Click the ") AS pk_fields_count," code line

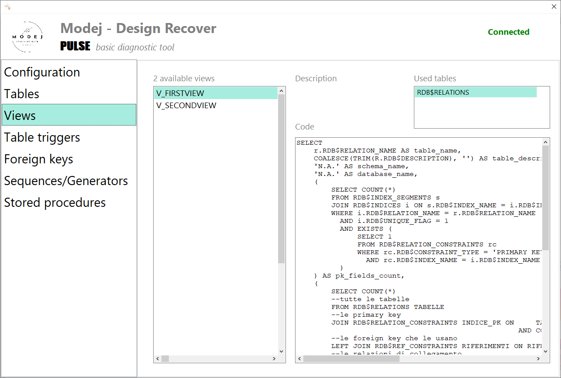click(x=359, y=275)
